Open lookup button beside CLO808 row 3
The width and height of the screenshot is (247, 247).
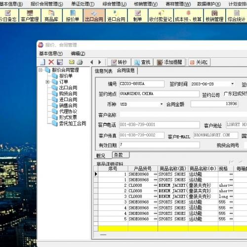click(x=156, y=197)
